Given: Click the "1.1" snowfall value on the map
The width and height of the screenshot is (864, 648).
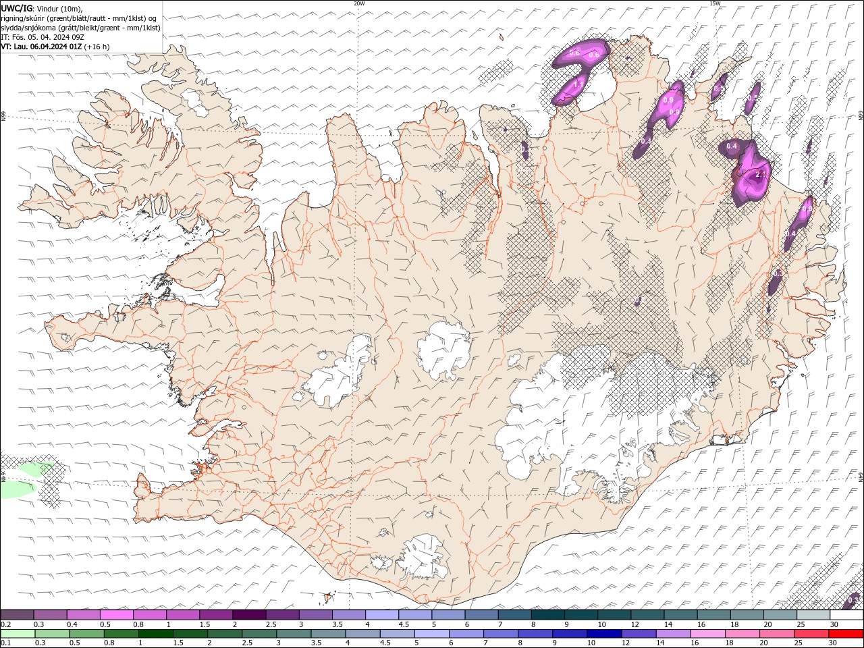Looking at the screenshot, I should point(578,86).
